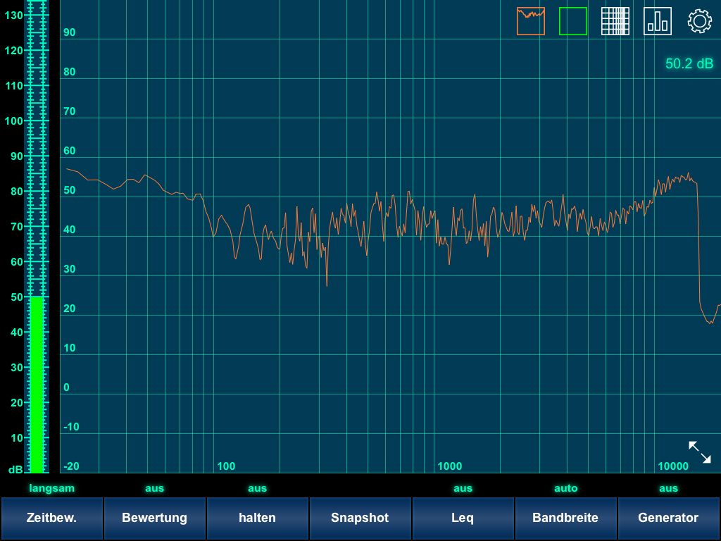This screenshot has height=541, width=721.
Task: Select the green empty square view icon
Action: (x=573, y=21)
